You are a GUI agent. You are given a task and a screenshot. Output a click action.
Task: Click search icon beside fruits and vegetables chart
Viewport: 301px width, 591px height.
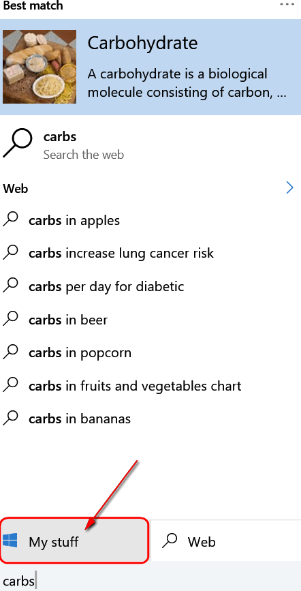(10, 385)
